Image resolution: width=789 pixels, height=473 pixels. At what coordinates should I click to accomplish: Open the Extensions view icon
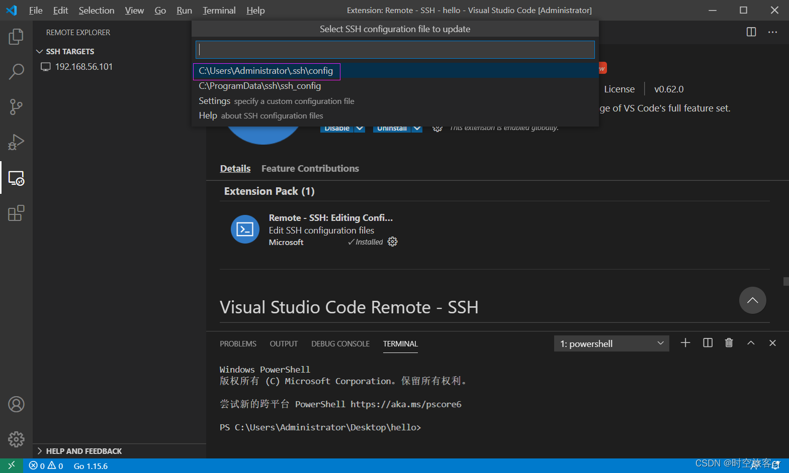pos(16,213)
